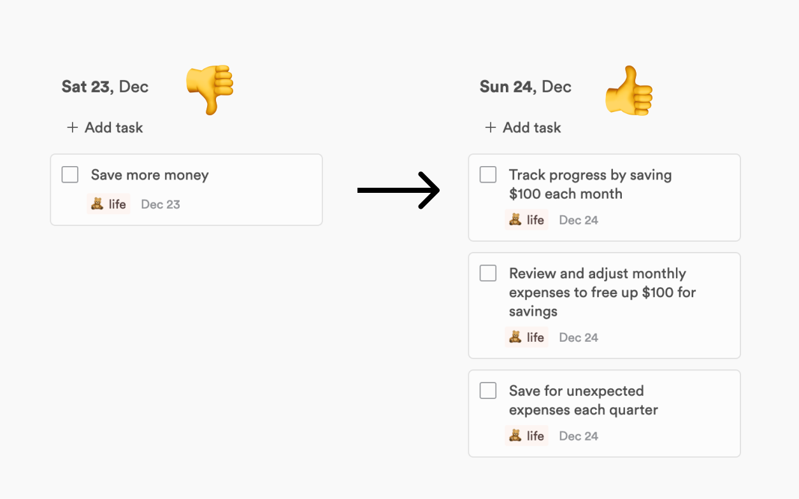Complete the "Save for unexpected expenses" checkbox
799x499 pixels.
coord(488,390)
